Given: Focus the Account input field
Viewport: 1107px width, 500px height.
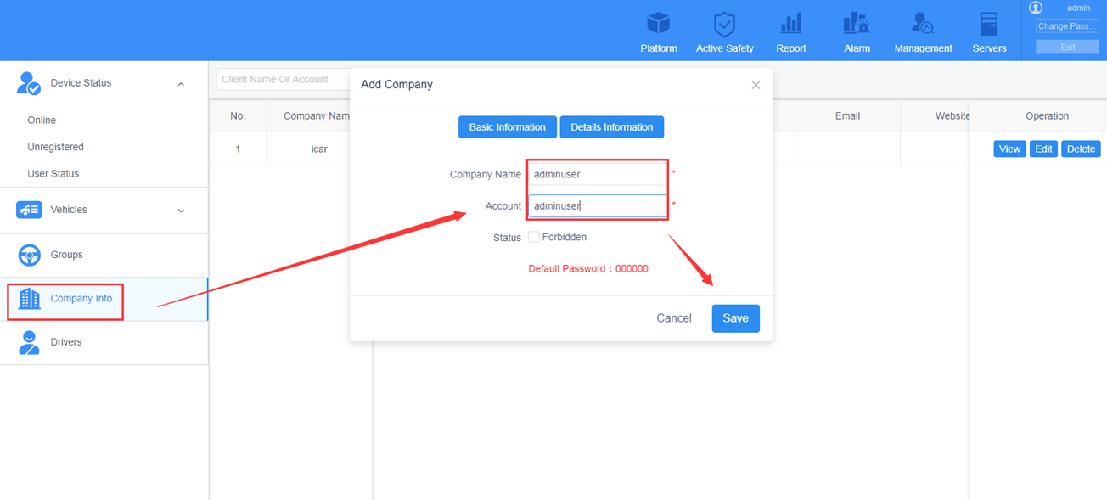Looking at the screenshot, I should (597, 205).
